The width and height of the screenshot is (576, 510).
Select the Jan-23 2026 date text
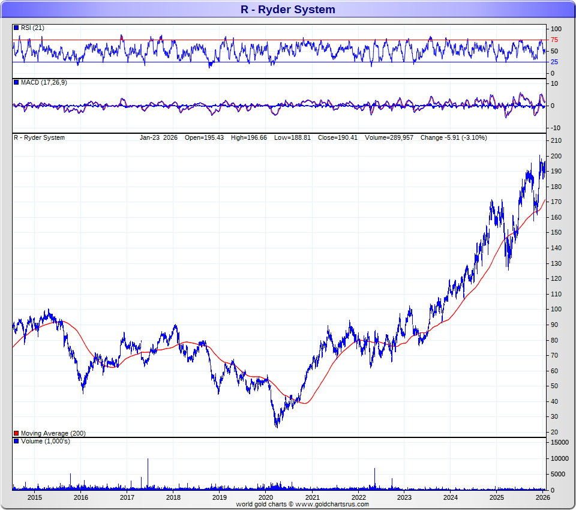click(x=158, y=137)
